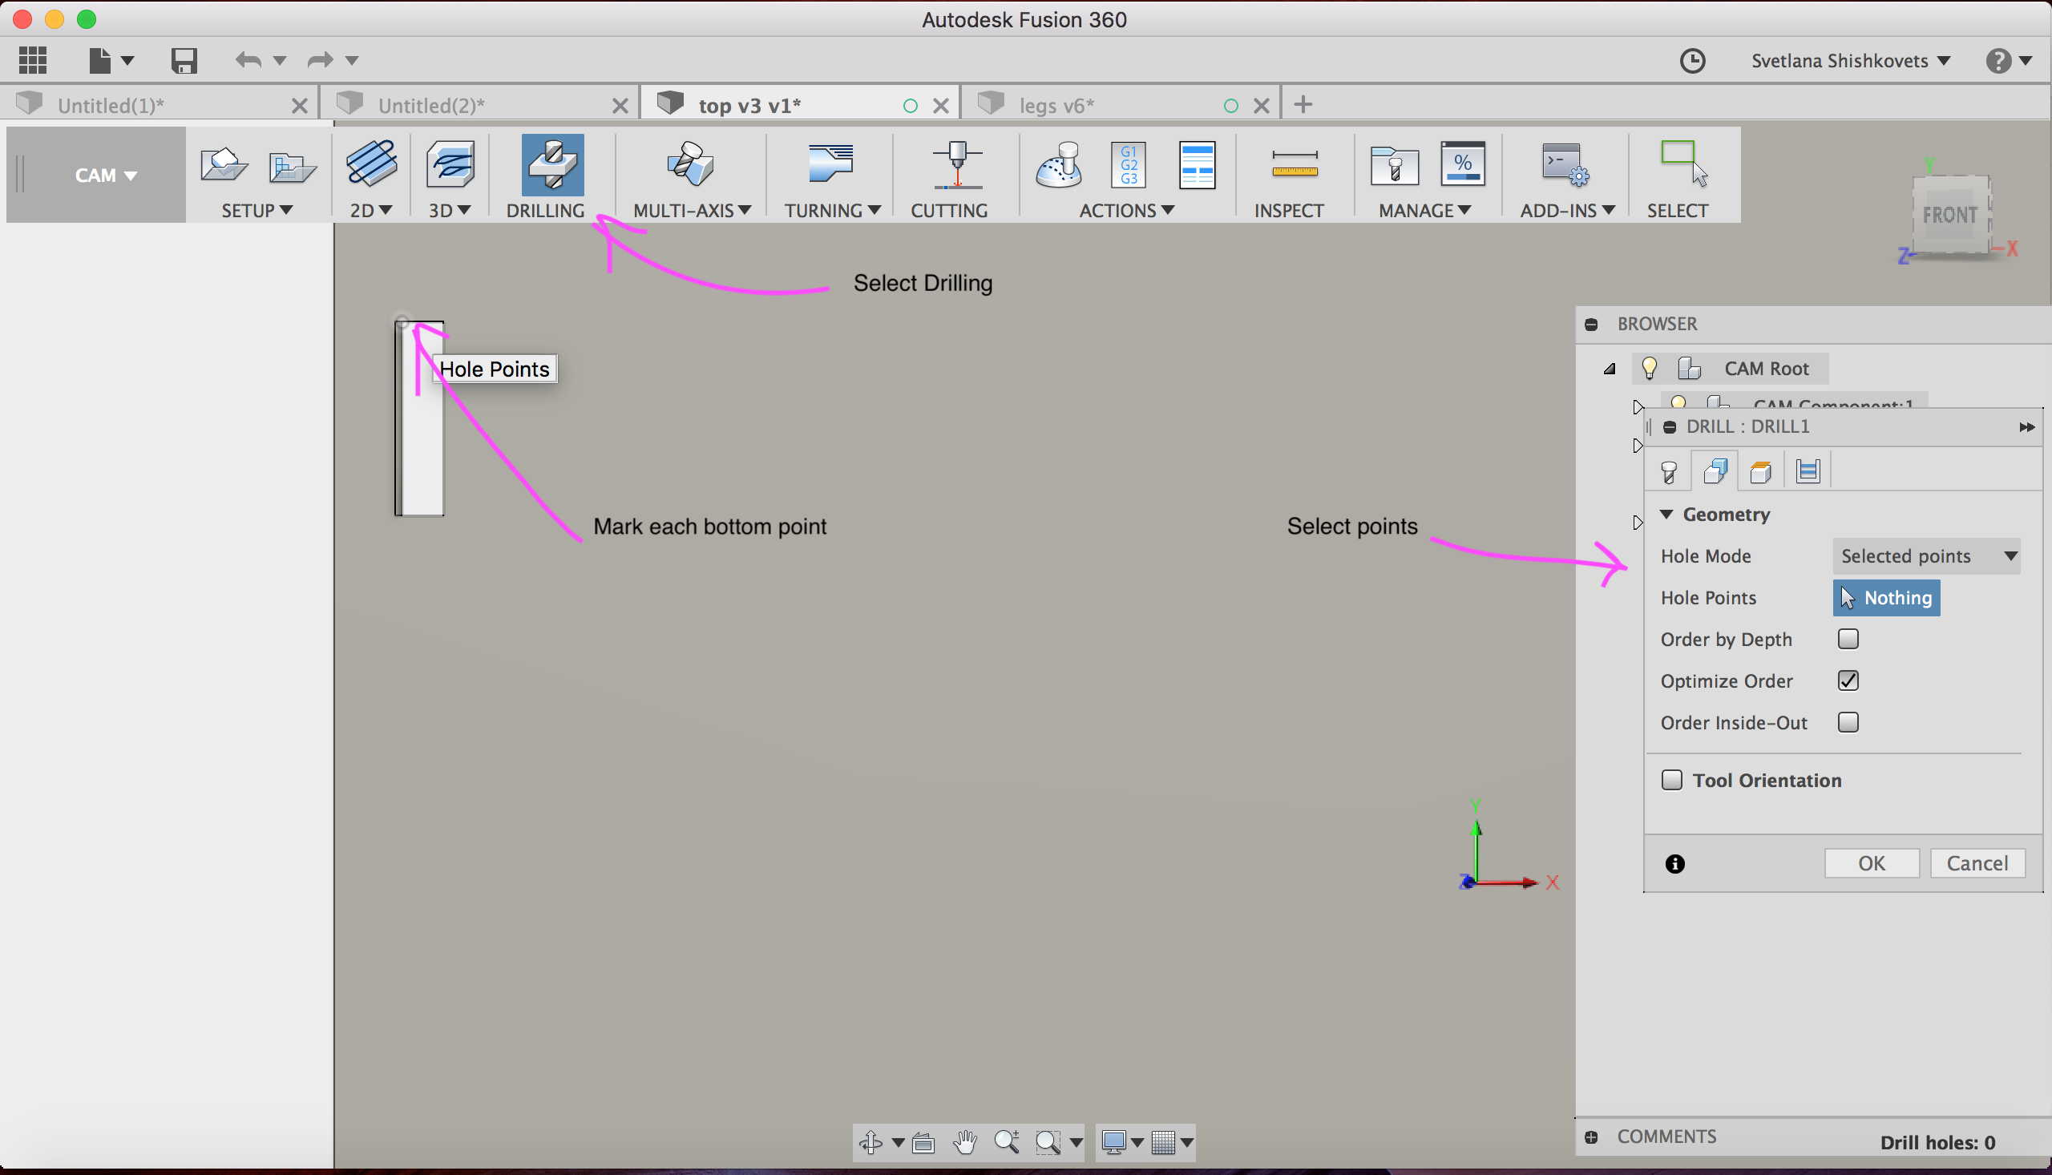The width and height of the screenshot is (2052, 1175).
Task: Click the Post Process G1 G2 G3 icon
Action: click(x=1128, y=164)
